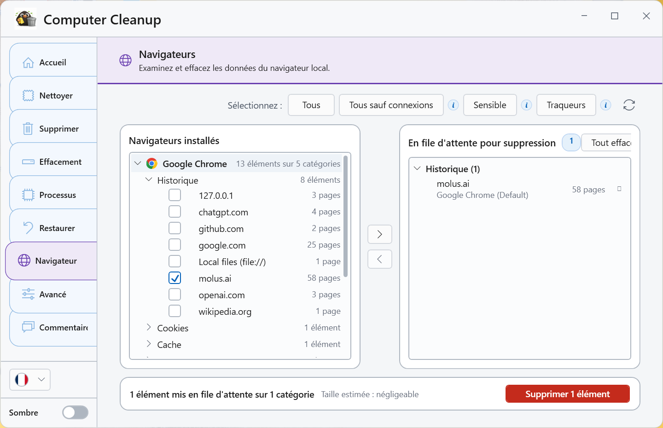This screenshot has width=663, height=428.
Task: Click info icon next to Tous sauf connexions
Action: tap(454, 105)
